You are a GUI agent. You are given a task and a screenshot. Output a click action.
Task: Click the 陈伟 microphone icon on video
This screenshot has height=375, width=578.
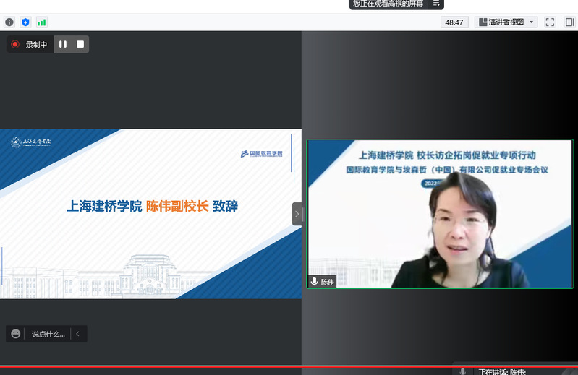click(x=314, y=282)
